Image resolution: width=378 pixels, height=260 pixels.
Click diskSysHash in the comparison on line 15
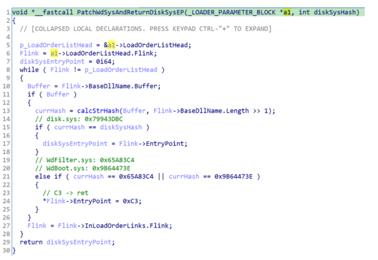[x=121, y=127]
